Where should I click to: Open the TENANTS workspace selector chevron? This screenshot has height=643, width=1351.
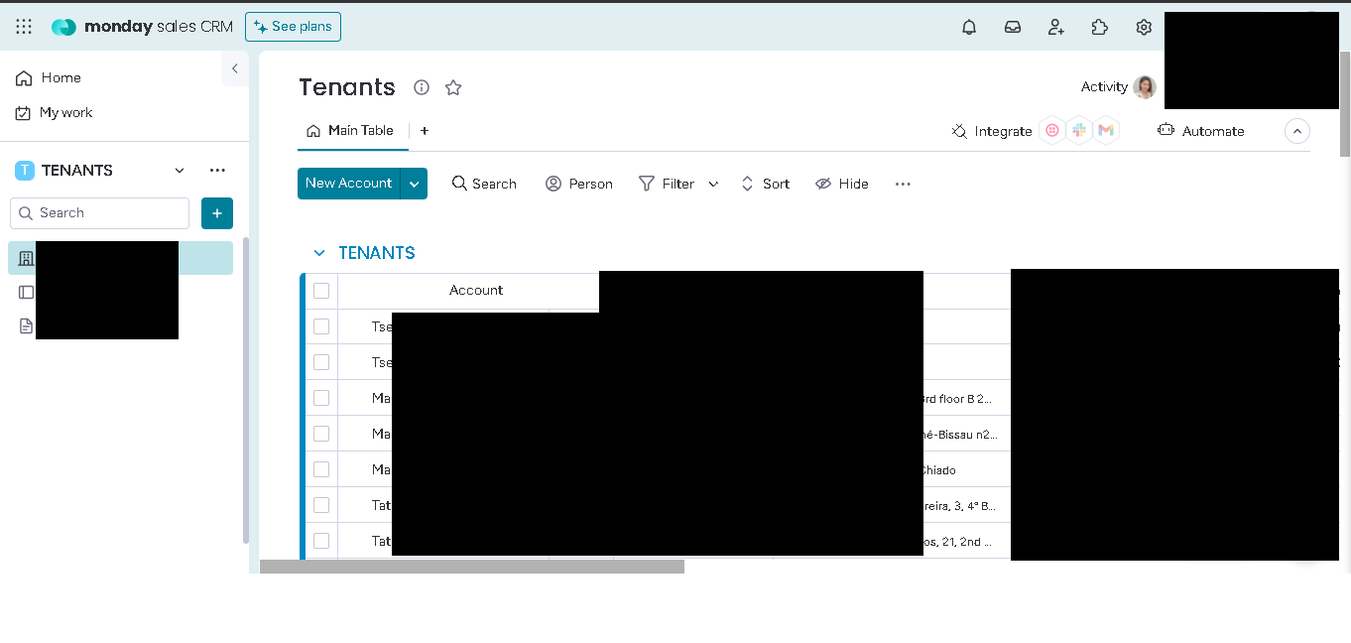click(x=180, y=171)
